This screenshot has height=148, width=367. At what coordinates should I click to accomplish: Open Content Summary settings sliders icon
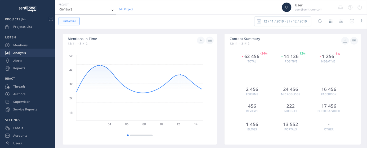tap(354, 41)
